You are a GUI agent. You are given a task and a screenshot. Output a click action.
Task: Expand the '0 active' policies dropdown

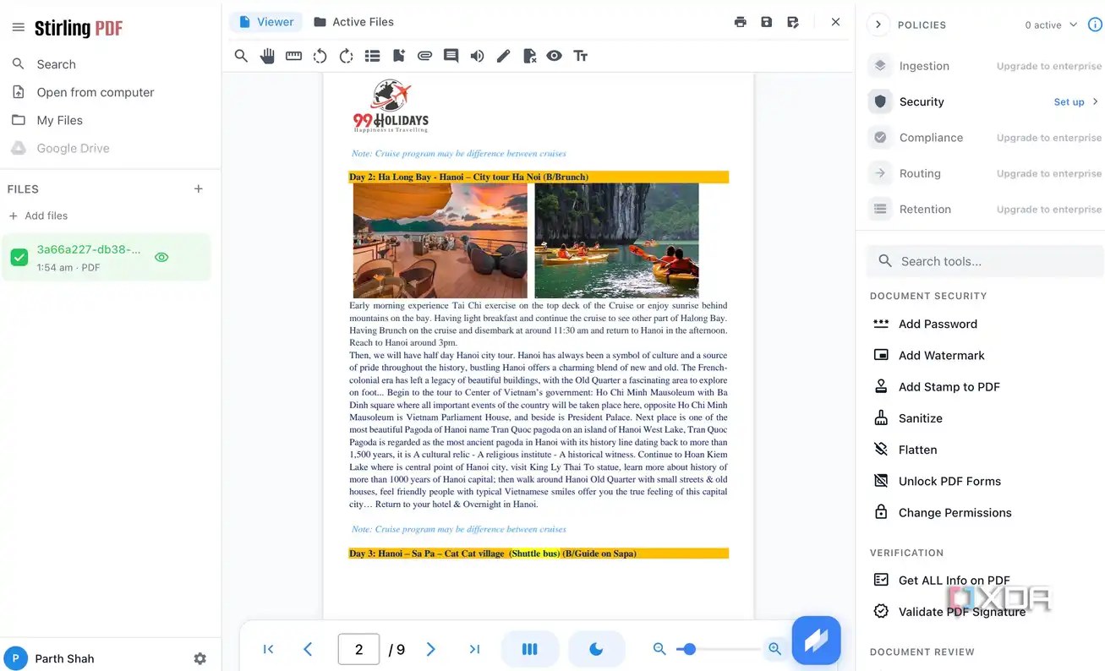tap(1052, 25)
